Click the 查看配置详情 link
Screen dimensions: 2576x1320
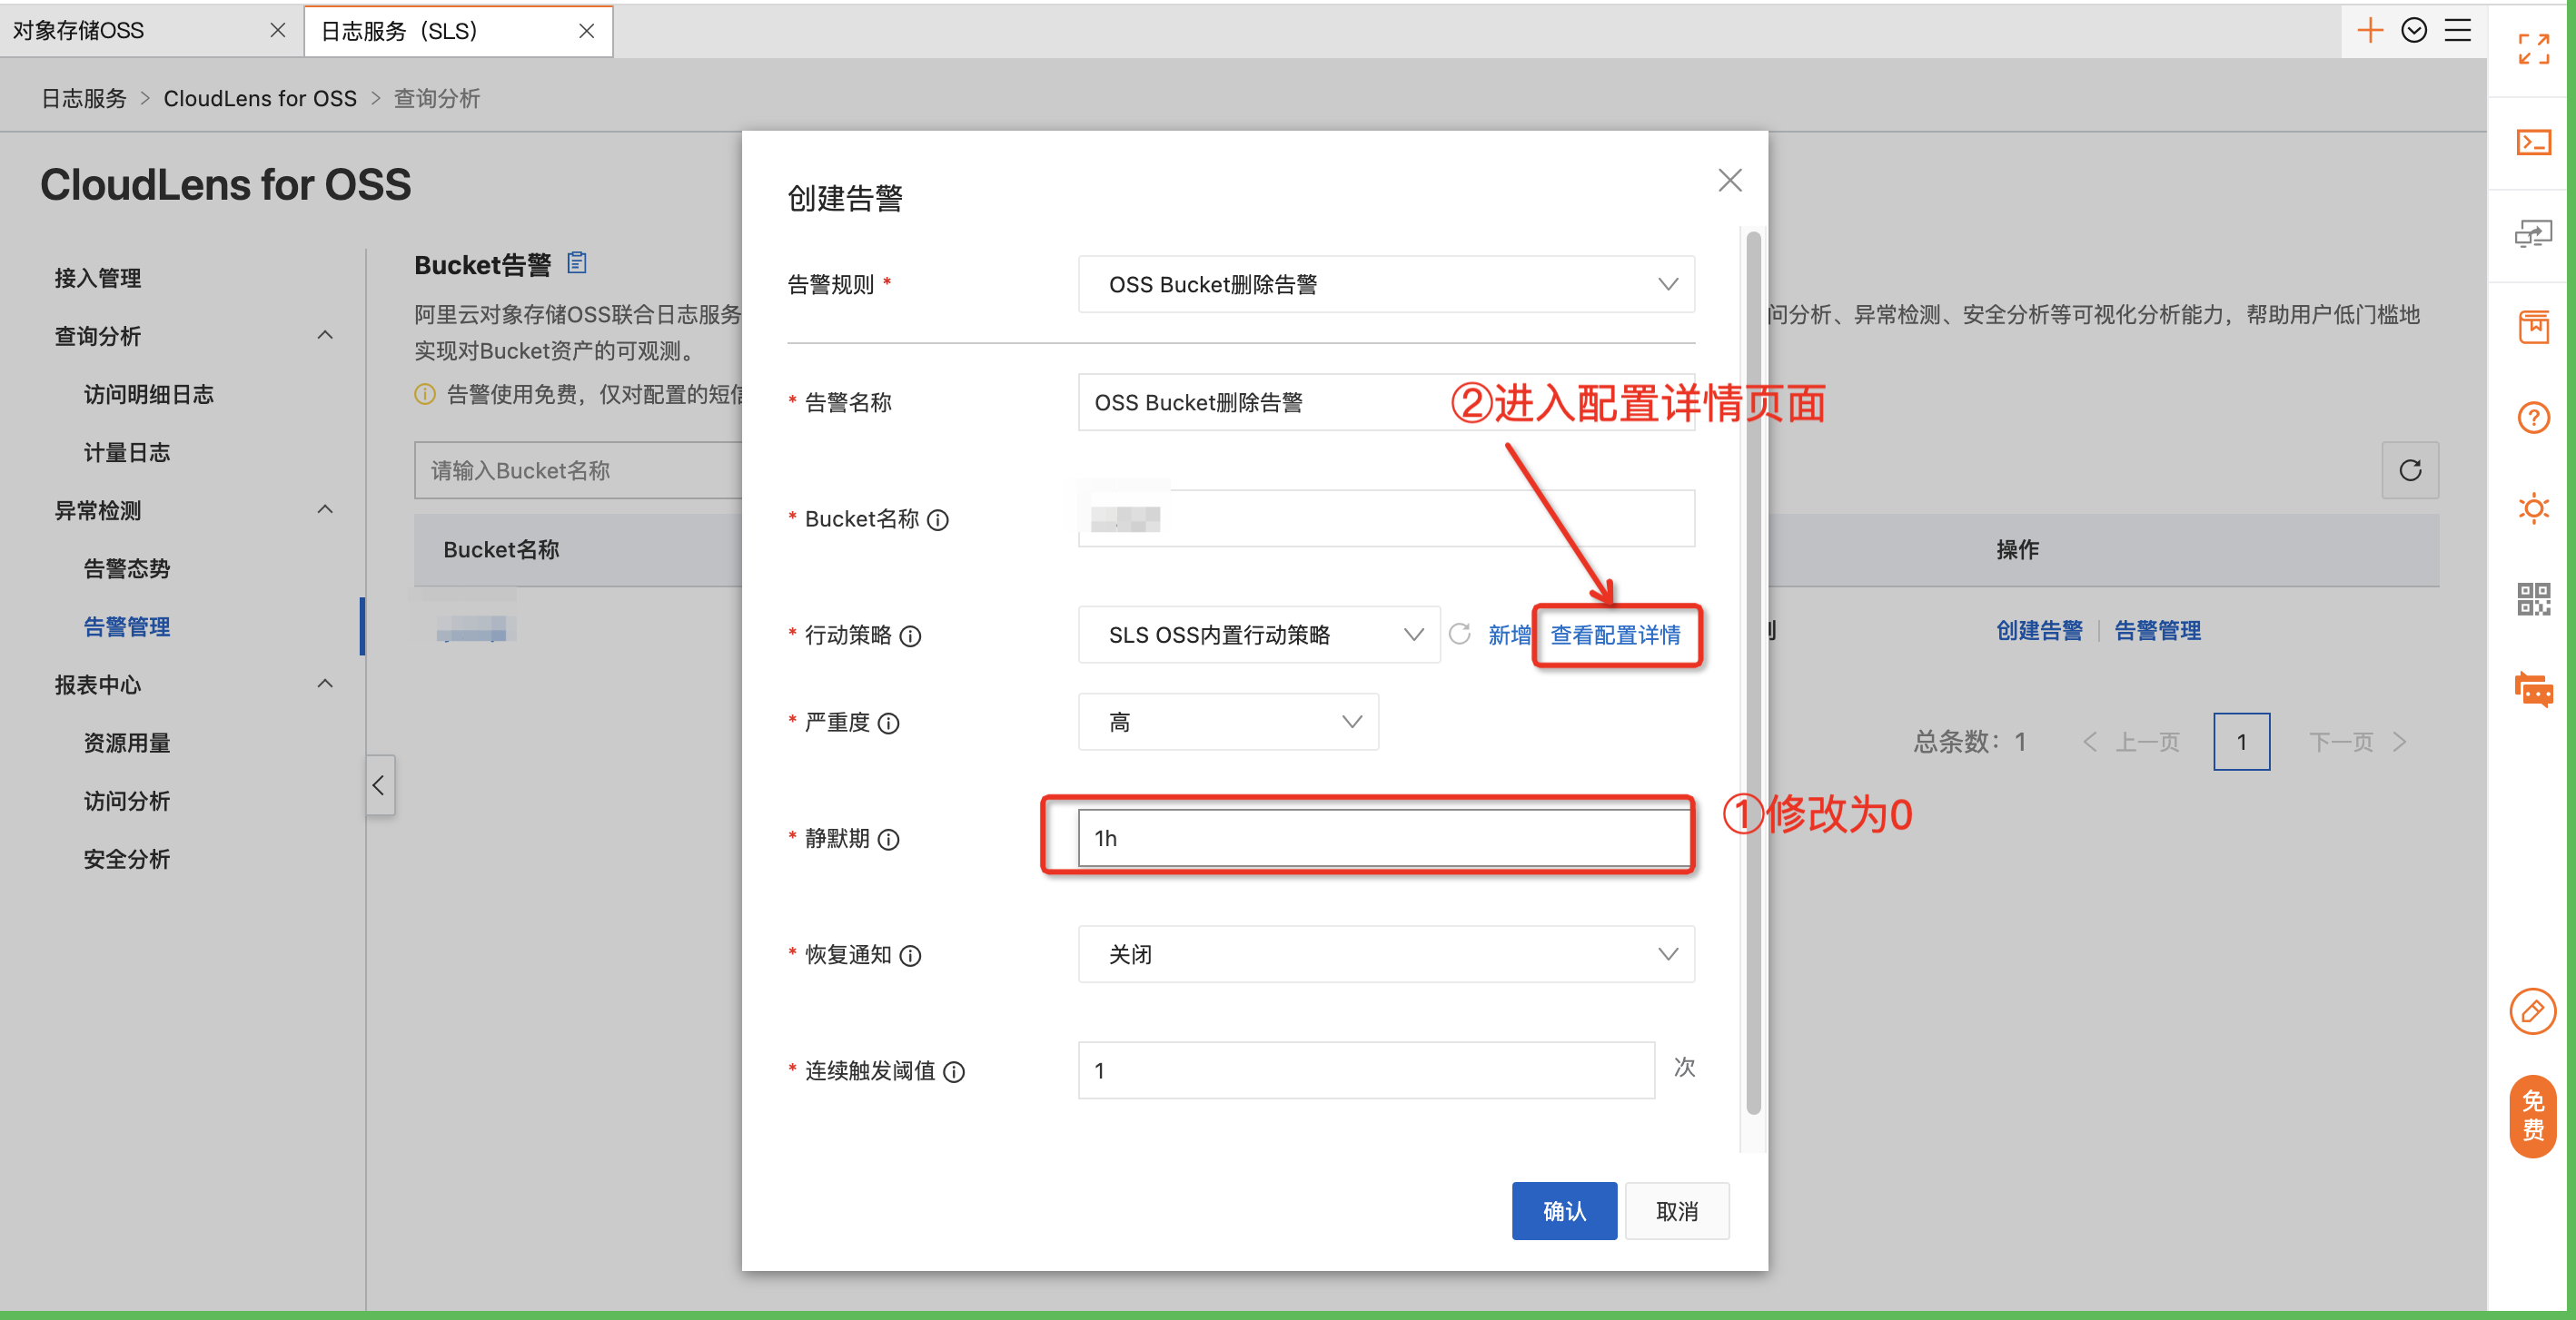1614,635
